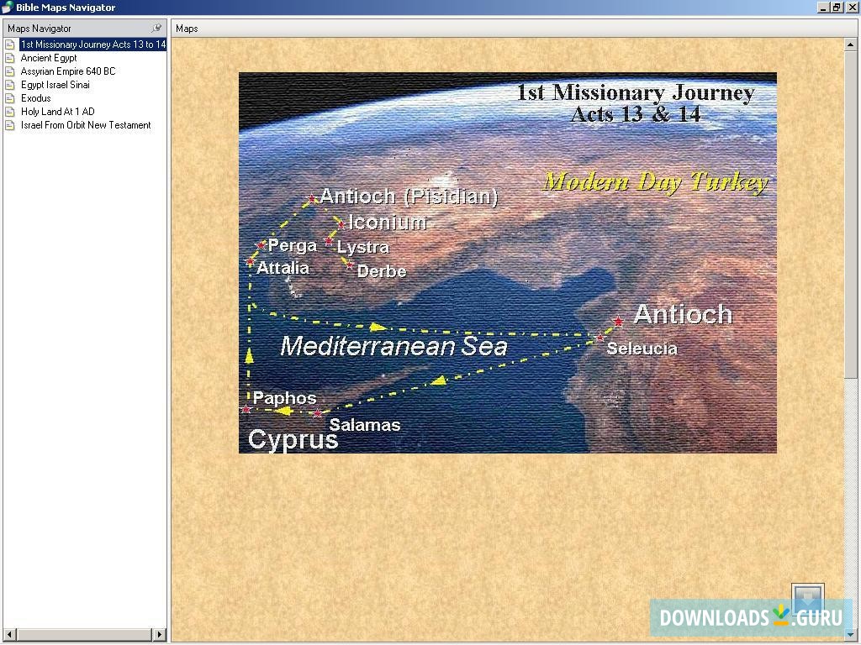Viewport: 861px width, 645px height.
Task: Open Egypt Israel Sinai map
Action: coord(55,85)
